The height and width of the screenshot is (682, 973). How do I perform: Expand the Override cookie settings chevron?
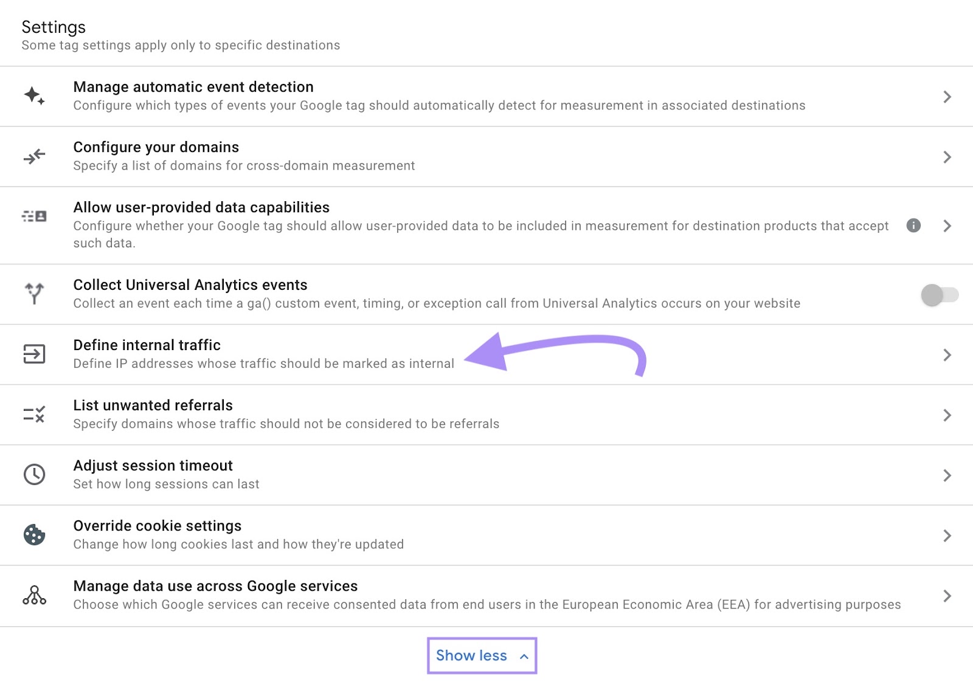pyautogui.click(x=947, y=535)
